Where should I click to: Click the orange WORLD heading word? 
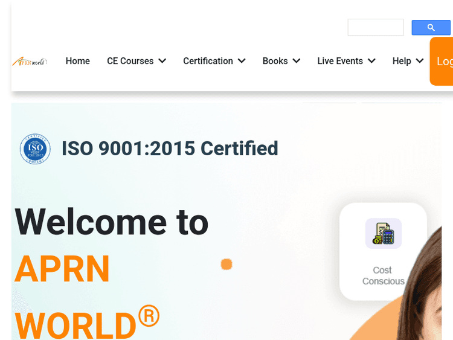pos(75,324)
